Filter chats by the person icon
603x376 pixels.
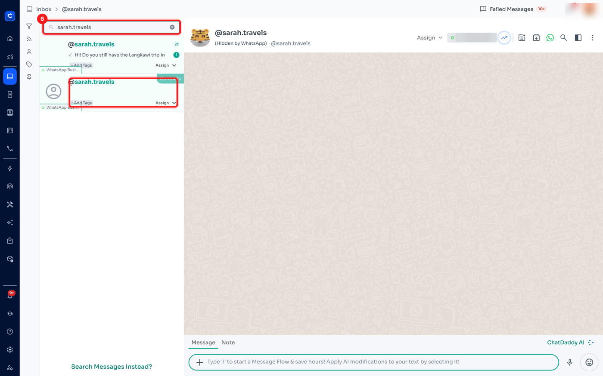[29, 52]
